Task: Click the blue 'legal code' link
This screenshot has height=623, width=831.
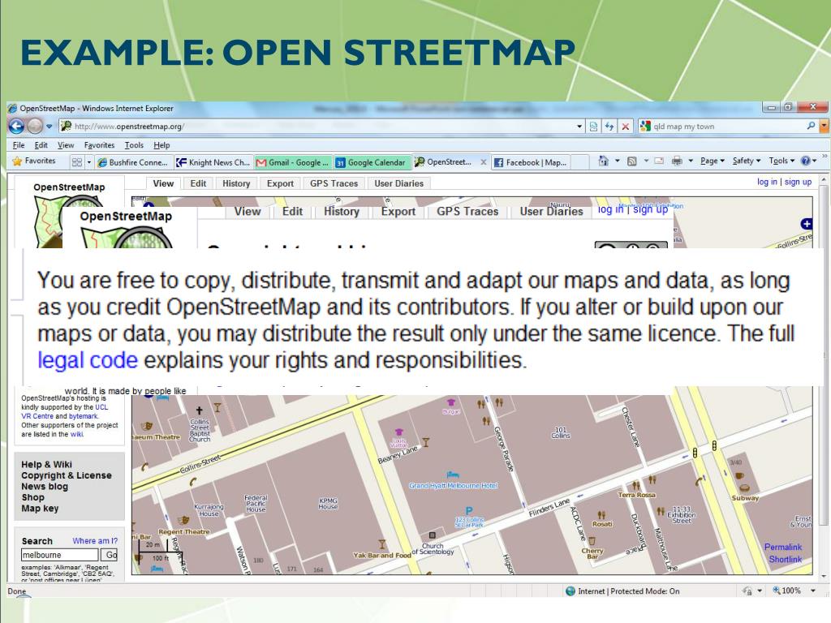Action: point(88,360)
